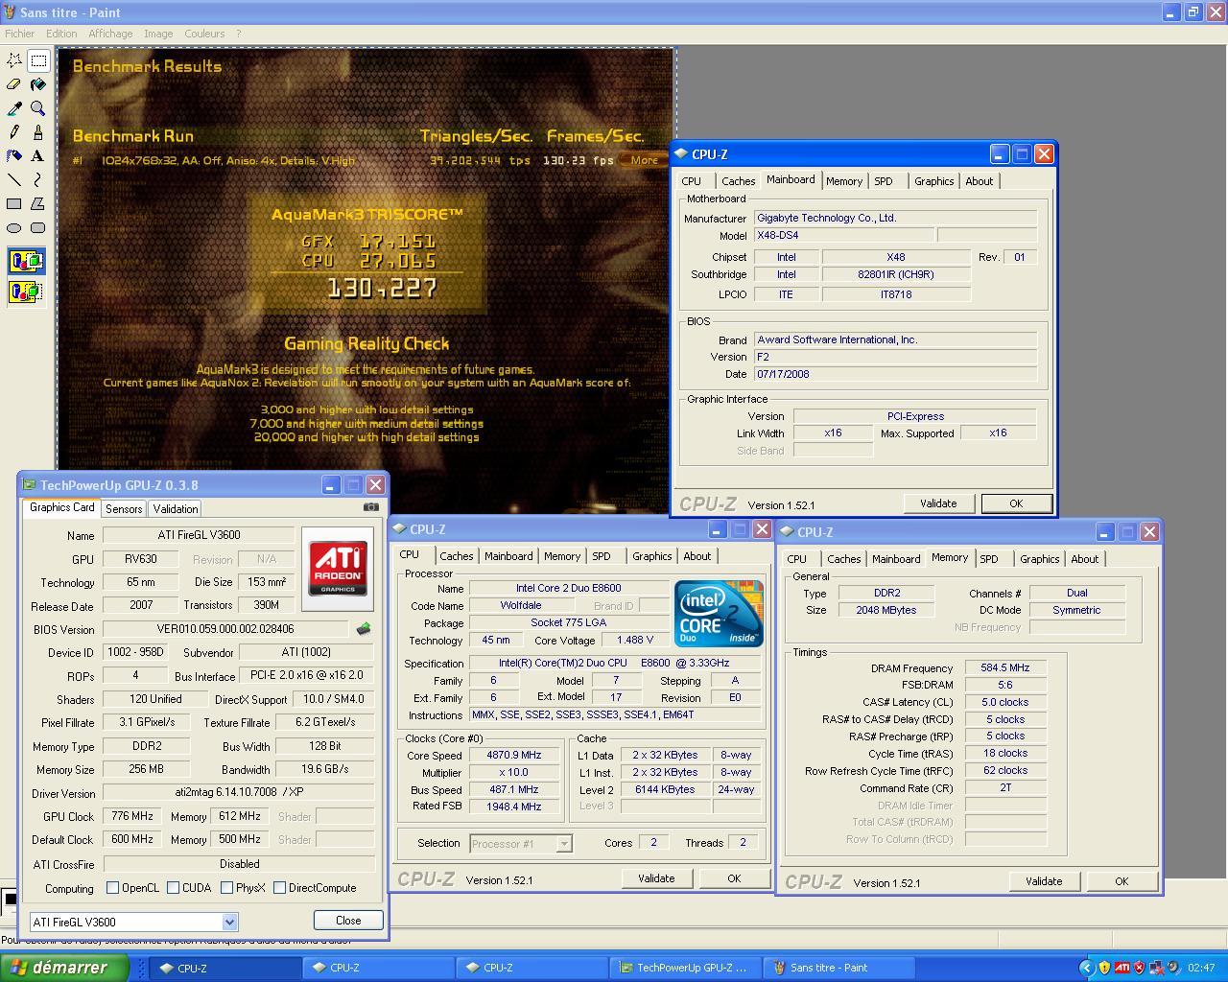
Task: Choose the Fill With Color bucket tool
Action: point(38,84)
